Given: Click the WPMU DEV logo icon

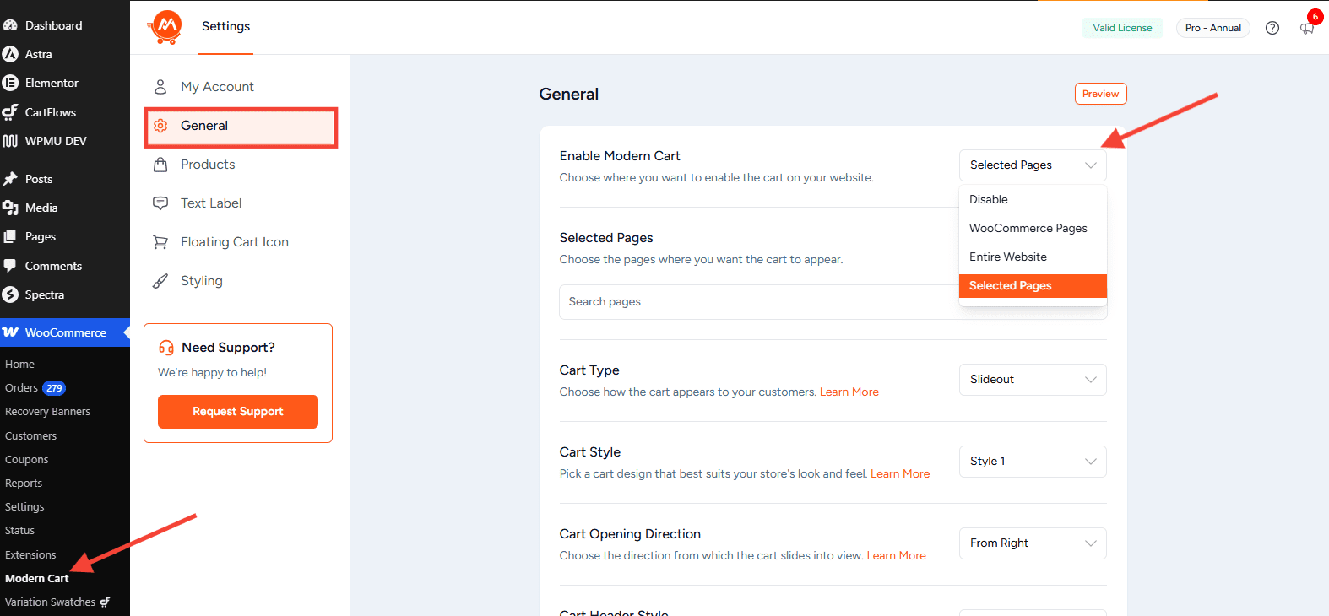Looking at the screenshot, I should [x=10, y=141].
